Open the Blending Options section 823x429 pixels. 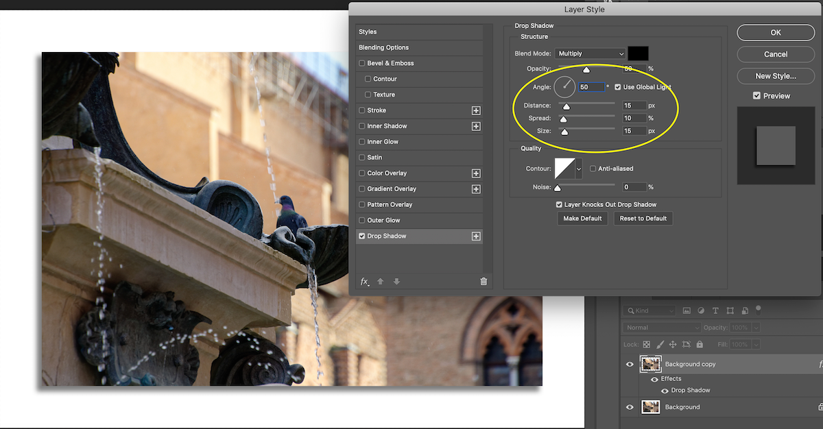point(419,48)
